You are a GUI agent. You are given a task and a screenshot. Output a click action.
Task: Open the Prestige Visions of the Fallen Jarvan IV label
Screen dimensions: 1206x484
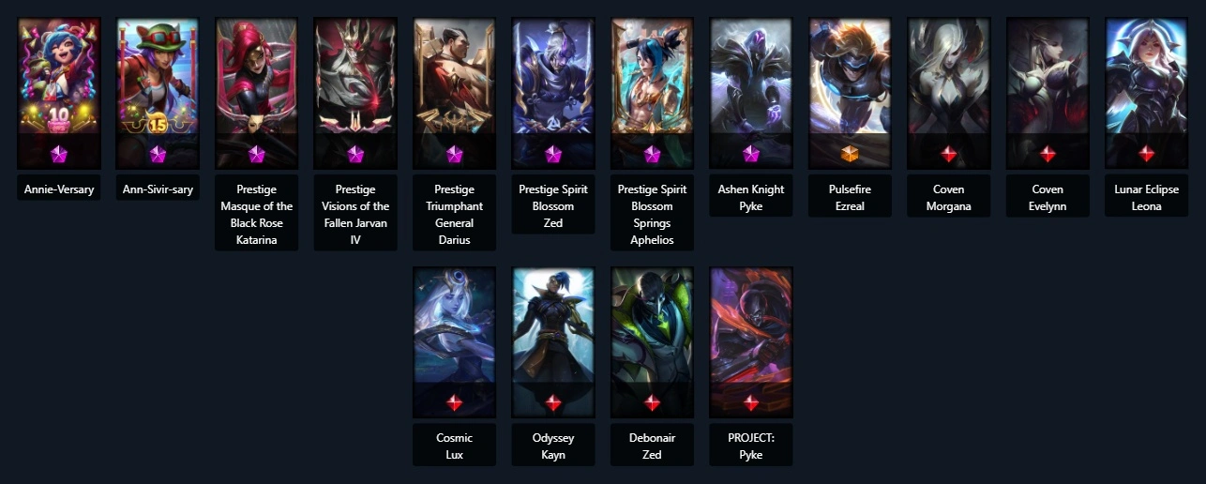click(x=355, y=214)
